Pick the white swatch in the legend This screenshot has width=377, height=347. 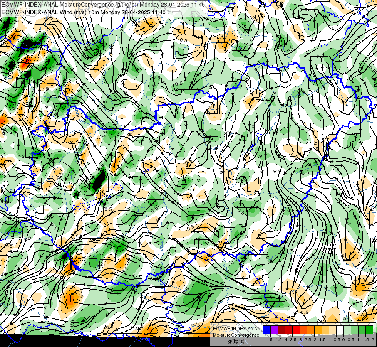[340, 330]
